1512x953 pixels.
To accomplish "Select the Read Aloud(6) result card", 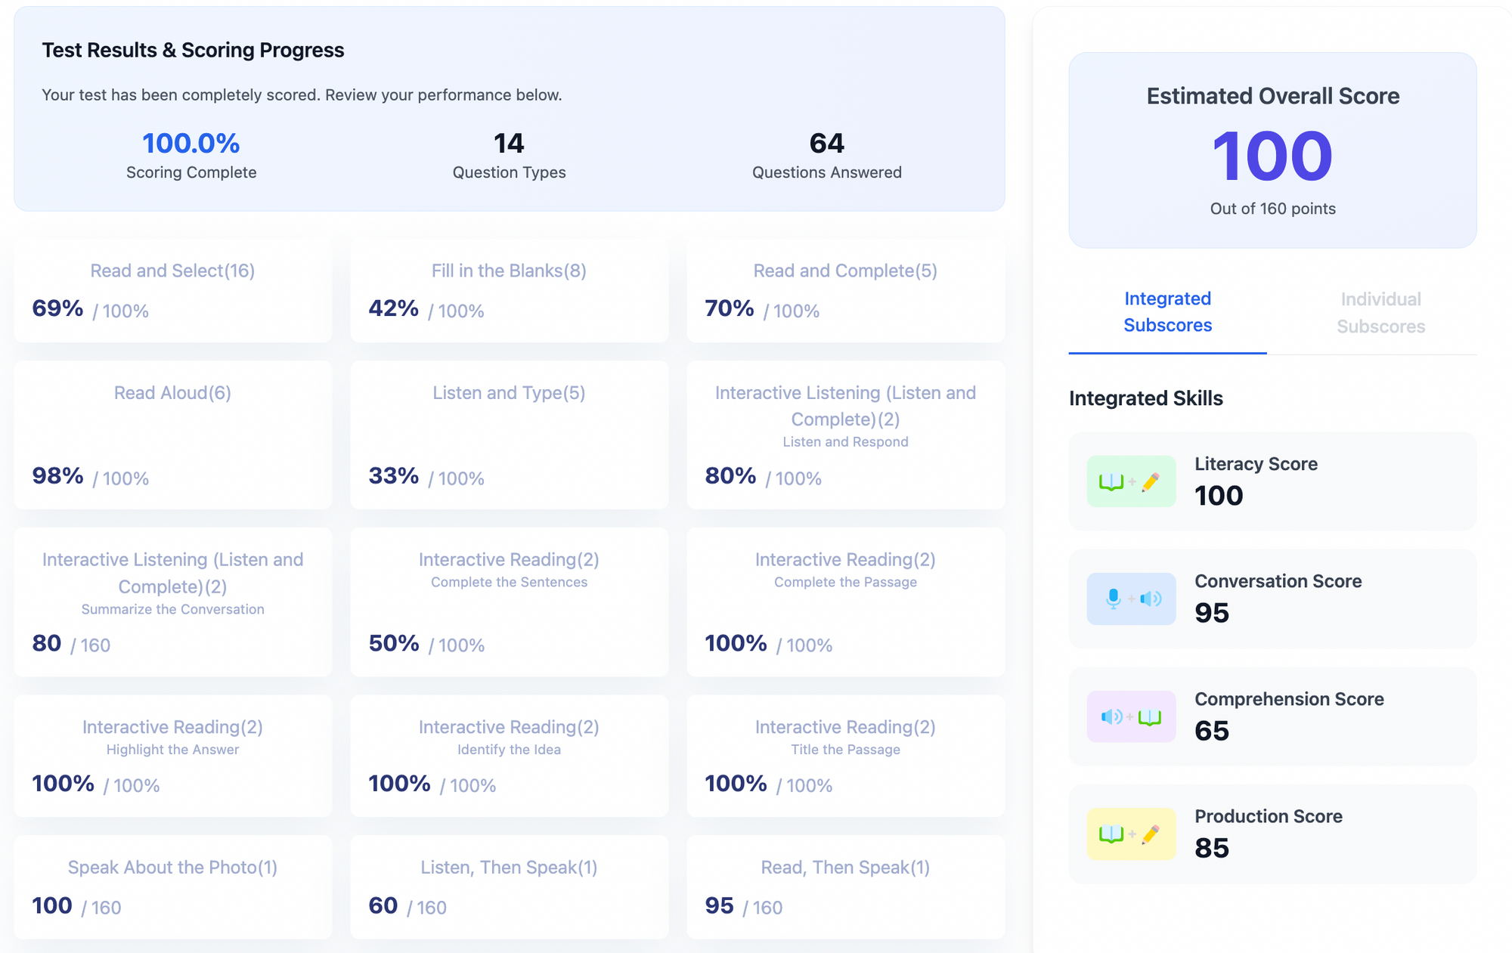I will click(x=172, y=435).
